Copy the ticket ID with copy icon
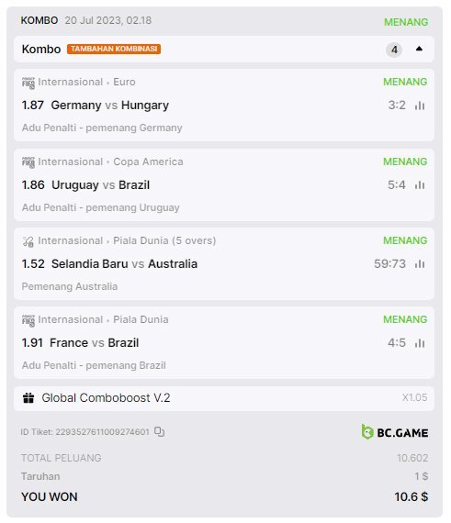 point(159,431)
